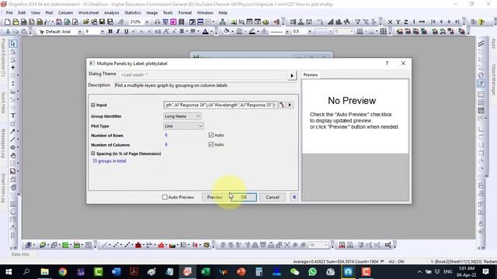497x279 pixels.
Task: Click the interactive range selection icon beside Input
Action: [x=282, y=105]
